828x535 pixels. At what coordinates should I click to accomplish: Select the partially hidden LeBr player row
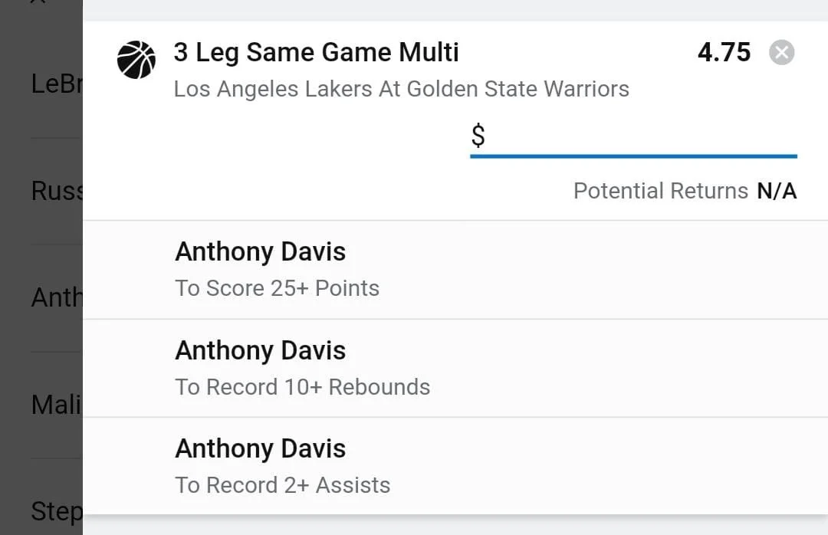pyautogui.click(x=55, y=84)
